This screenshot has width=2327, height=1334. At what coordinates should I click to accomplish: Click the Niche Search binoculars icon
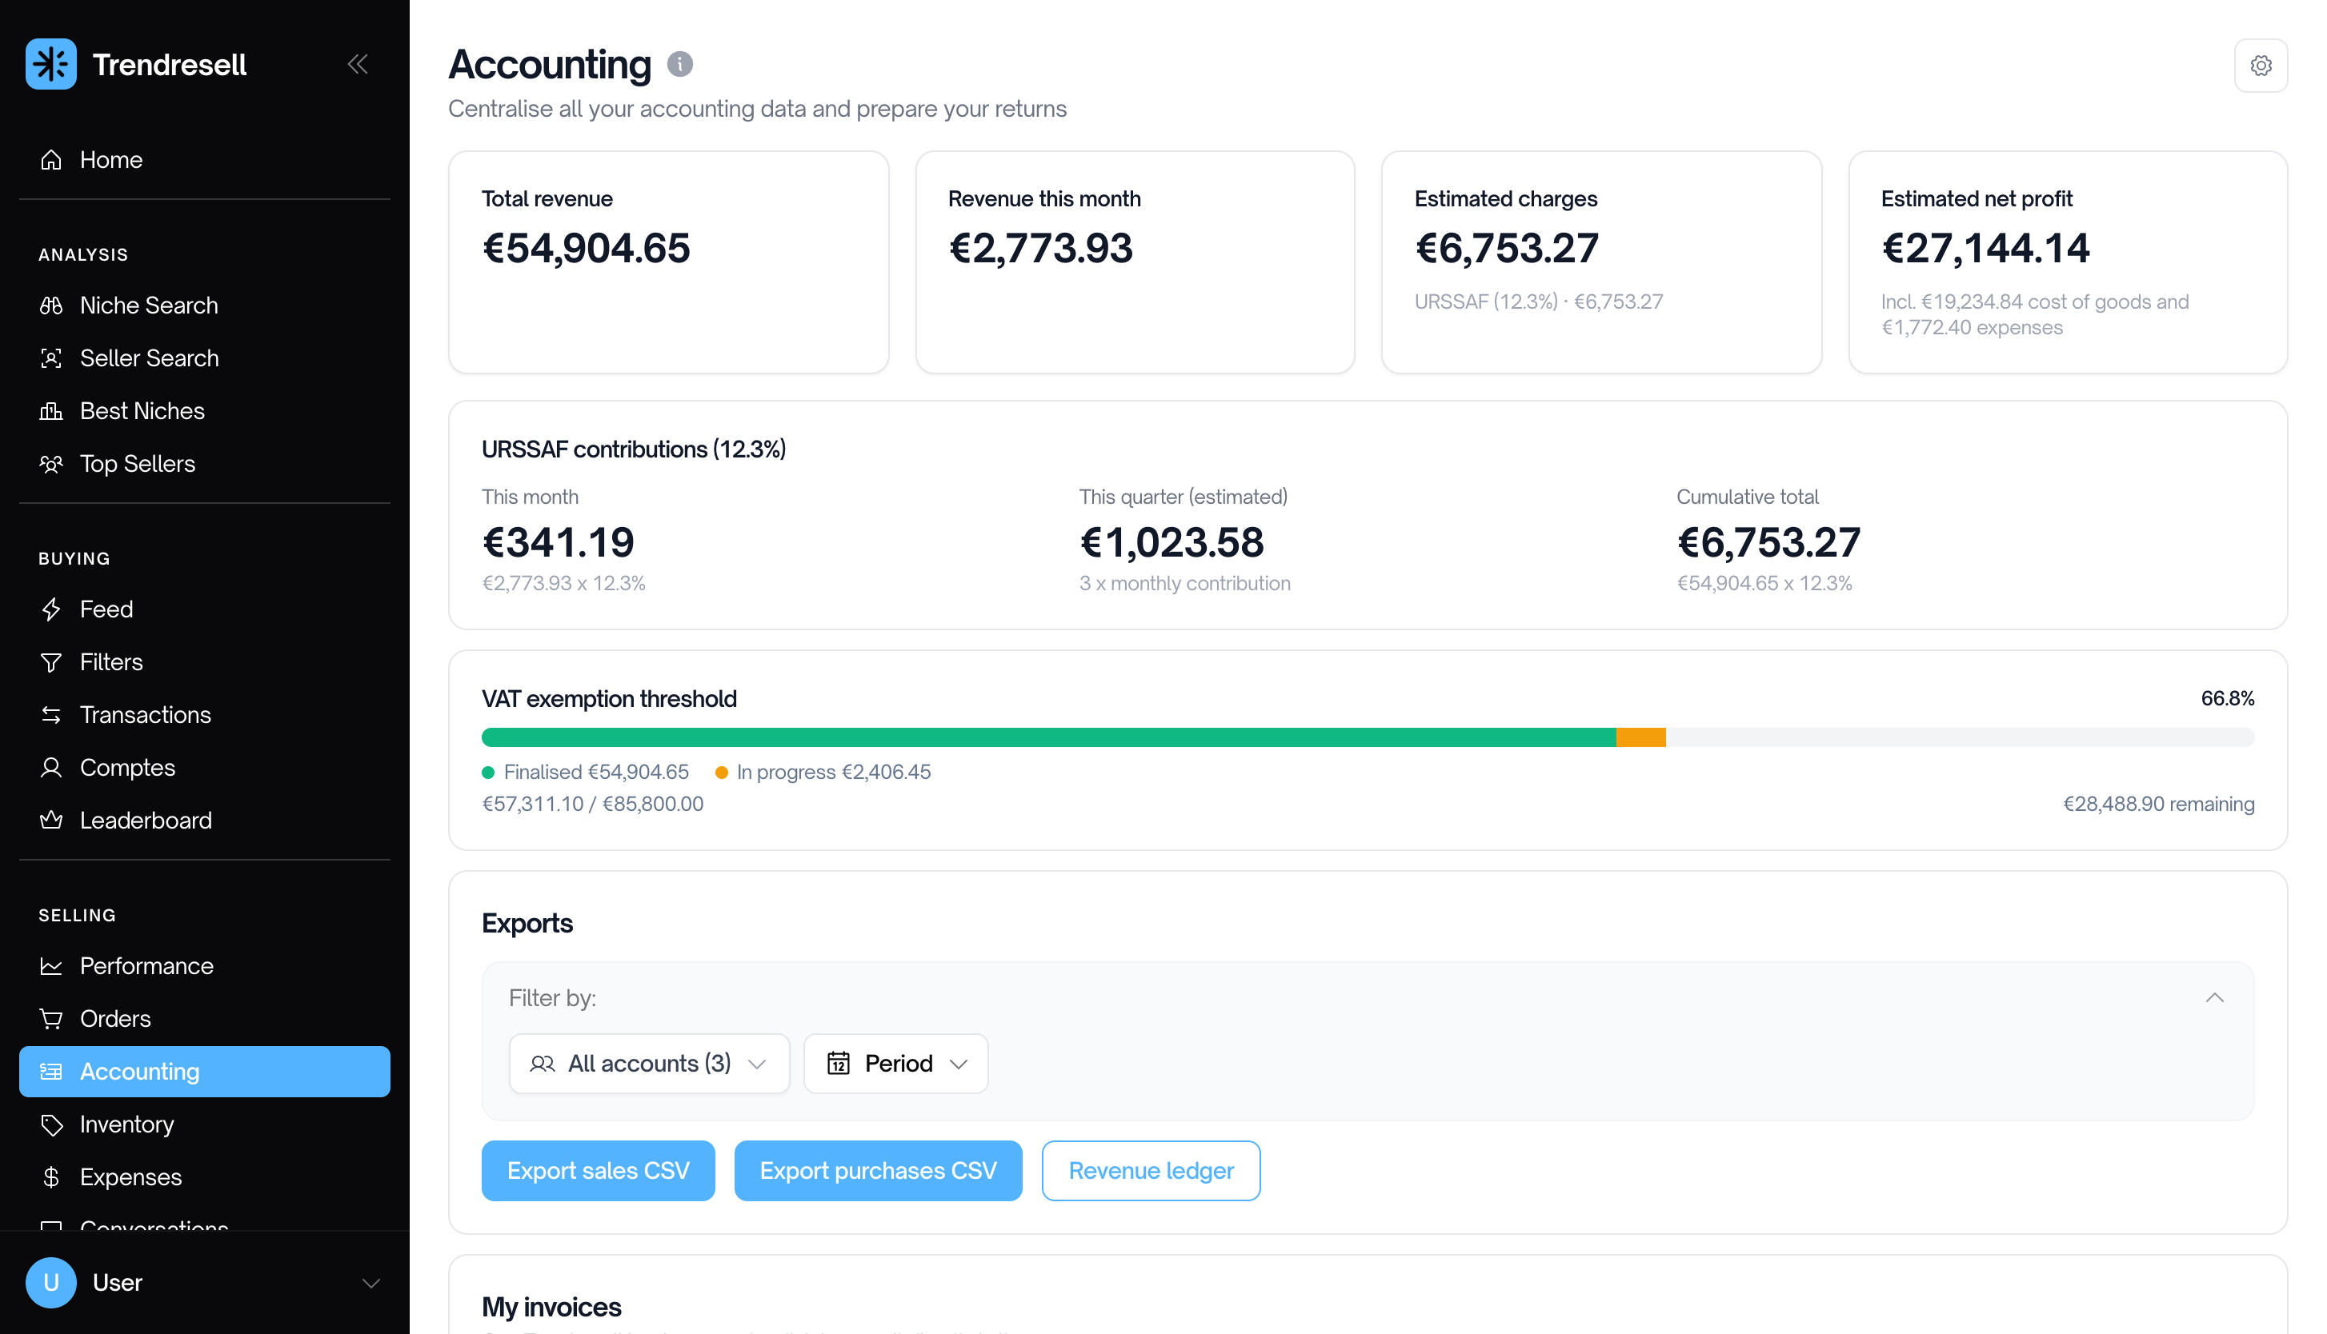click(51, 305)
